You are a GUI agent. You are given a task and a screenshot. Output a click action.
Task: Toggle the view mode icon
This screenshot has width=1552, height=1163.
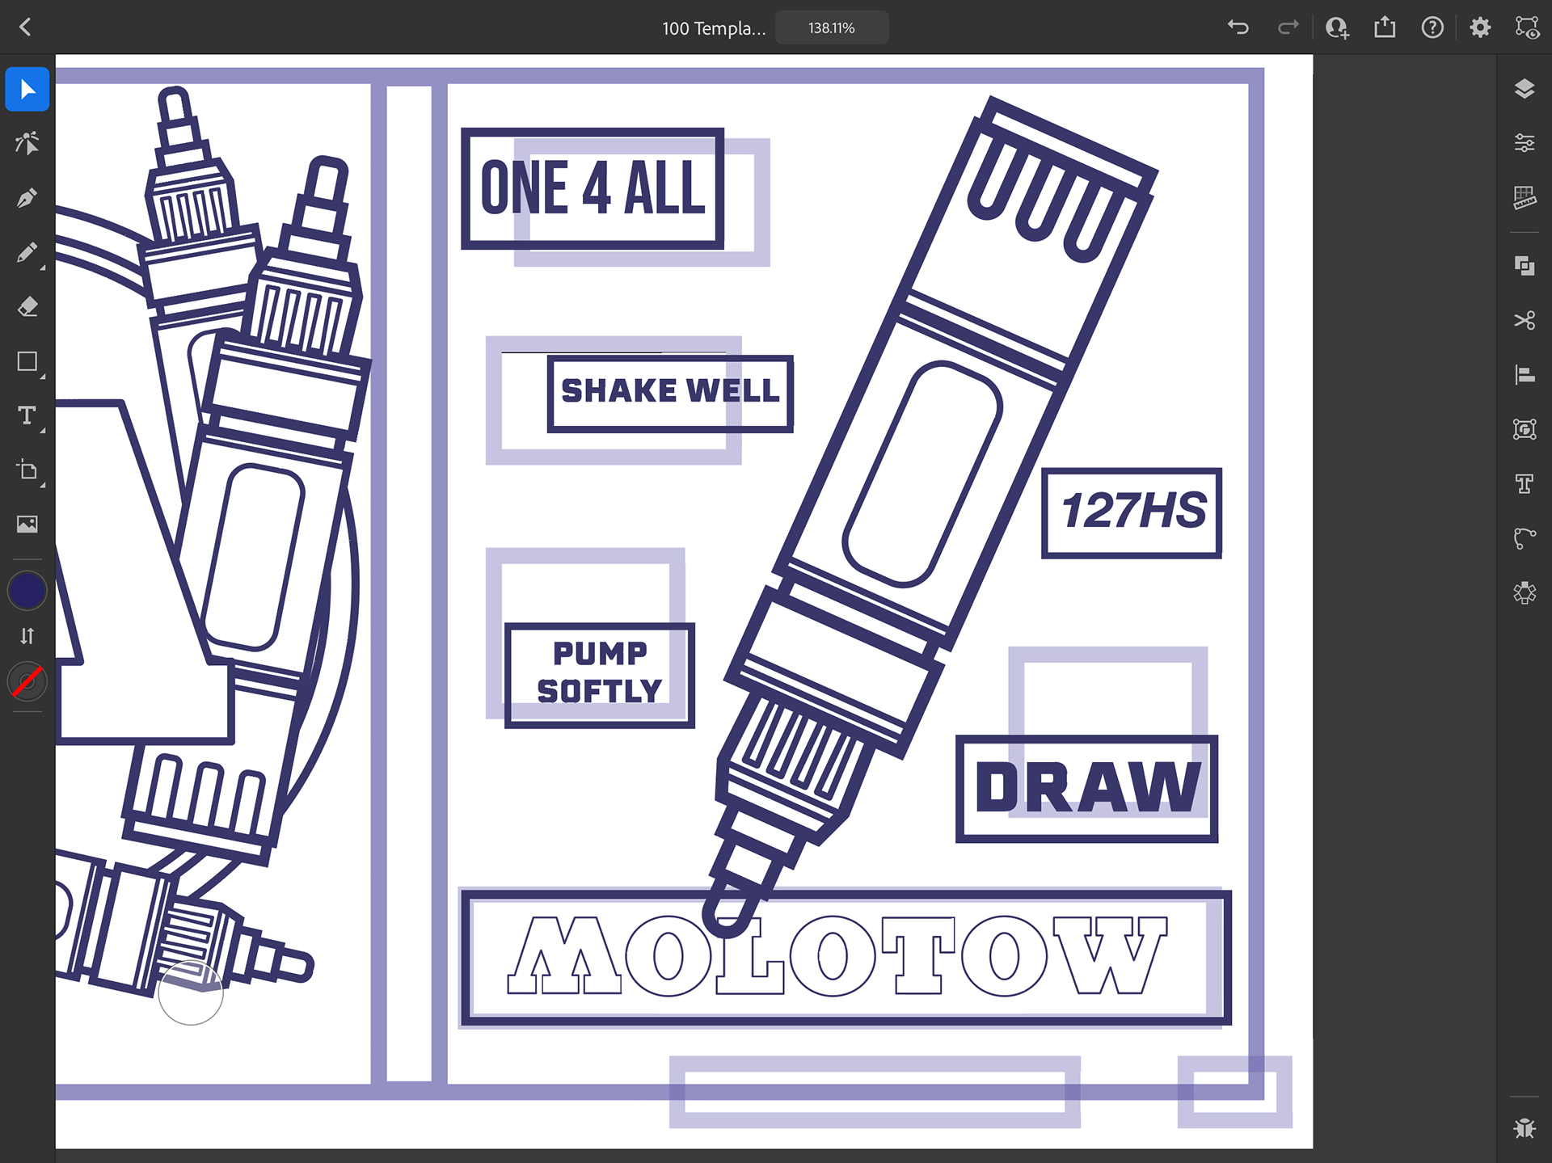tap(1527, 27)
